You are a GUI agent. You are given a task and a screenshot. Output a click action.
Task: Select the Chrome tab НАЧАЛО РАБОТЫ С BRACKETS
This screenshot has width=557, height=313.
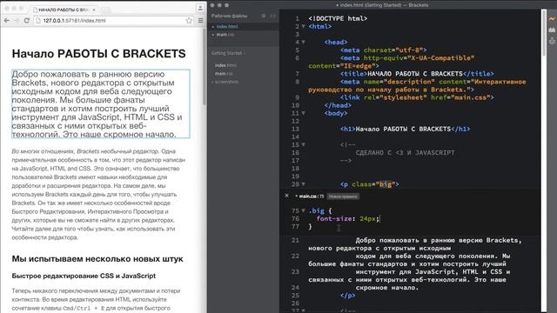[x=64, y=10]
